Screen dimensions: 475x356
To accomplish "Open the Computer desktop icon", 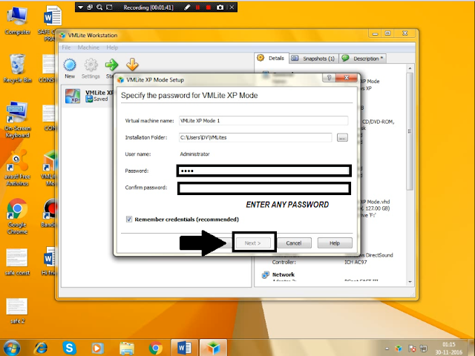I will click(17, 21).
